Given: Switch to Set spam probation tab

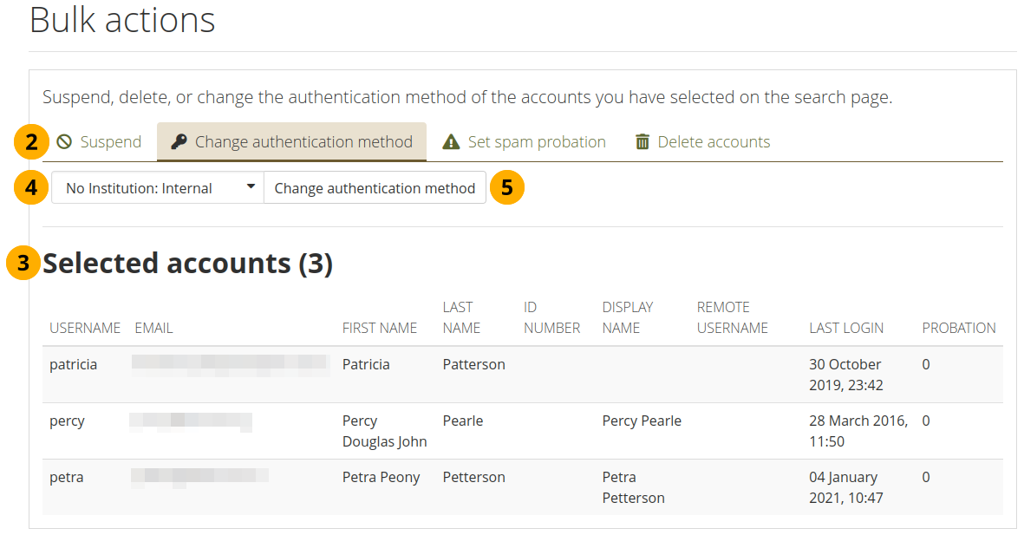Looking at the screenshot, I should 536,142.
